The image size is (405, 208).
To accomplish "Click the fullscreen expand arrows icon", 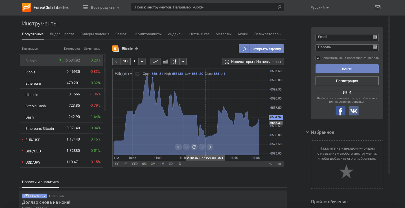I will tap(227, 62).
